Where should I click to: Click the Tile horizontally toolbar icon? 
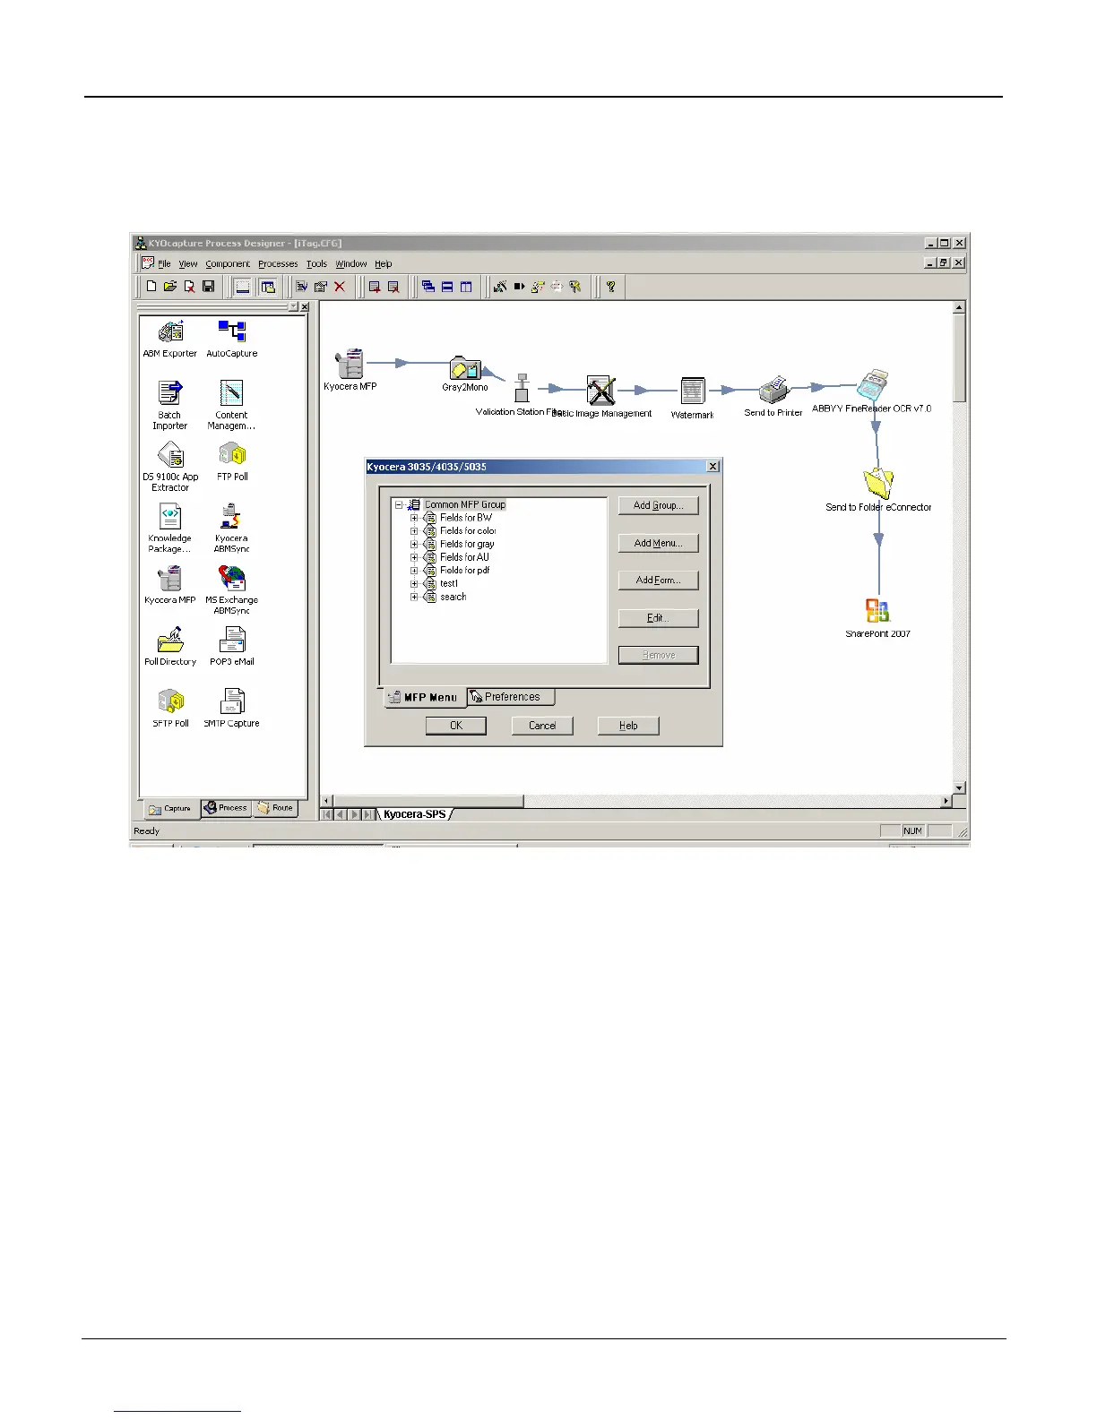pos(447,287)
